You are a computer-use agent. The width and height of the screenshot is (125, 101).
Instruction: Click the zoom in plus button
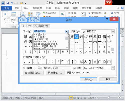pos(119,98)
